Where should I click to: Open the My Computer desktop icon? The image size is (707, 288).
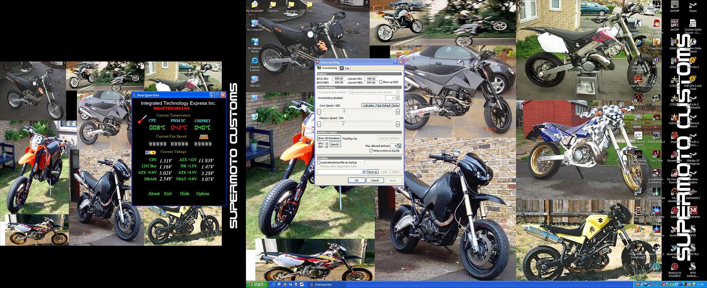click(254, 25)
